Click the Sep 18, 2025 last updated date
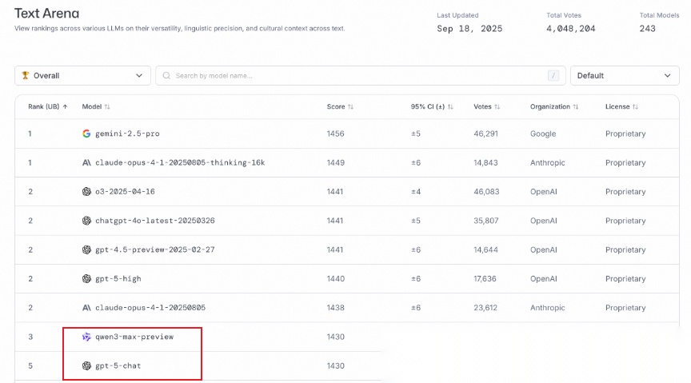Screen dimensions: 691x383 pyautogui.click(x=469, y=29)
